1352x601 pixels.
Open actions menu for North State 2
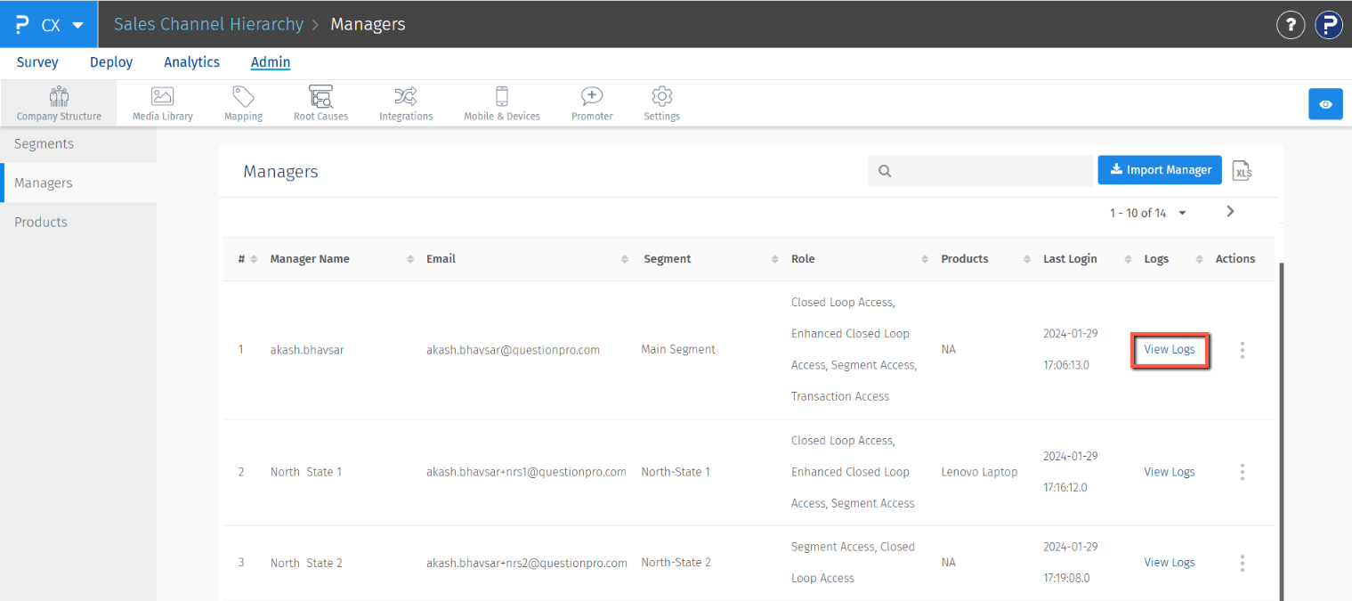[1242, 563]
